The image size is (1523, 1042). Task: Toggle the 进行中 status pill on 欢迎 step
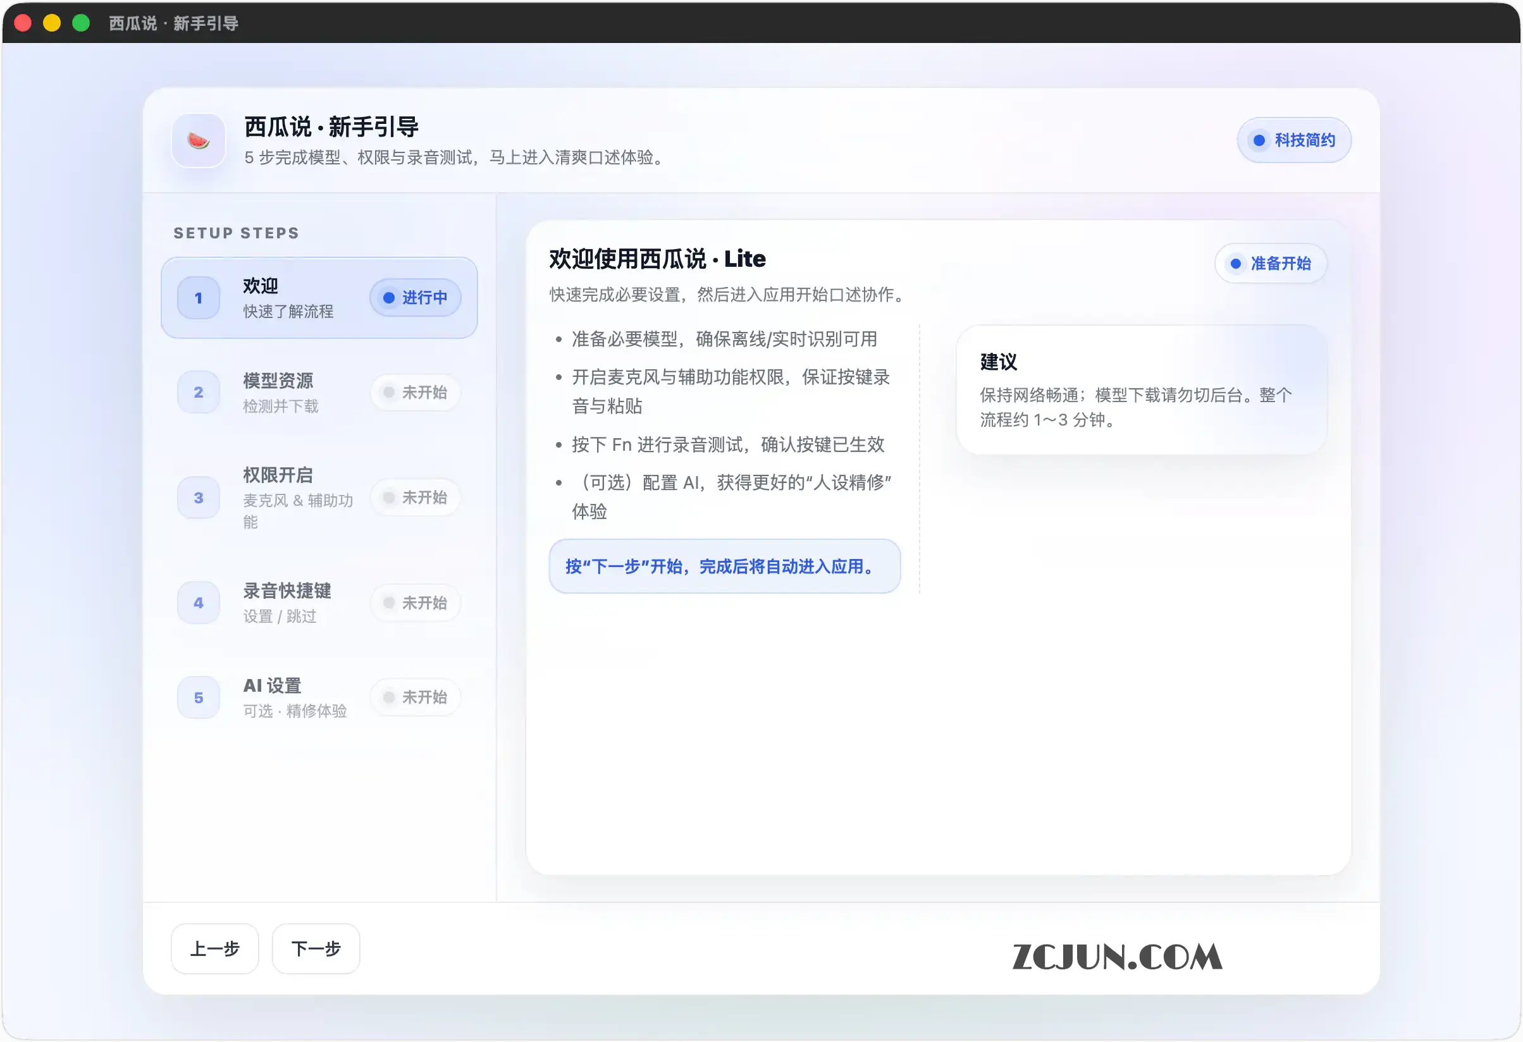point(416,298)
